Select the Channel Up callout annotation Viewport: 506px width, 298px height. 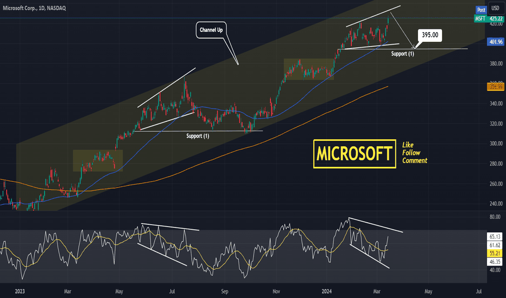point(211,30)
